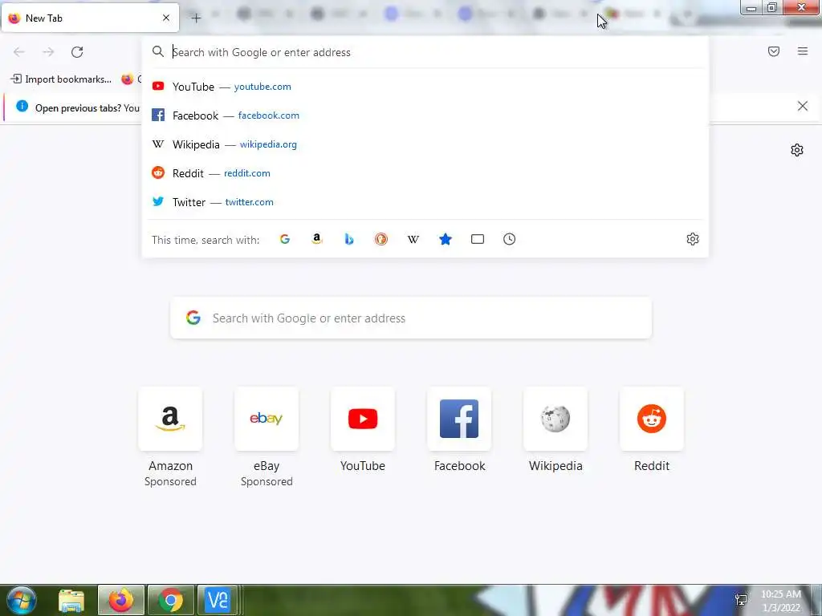Select Reddit suggestion in address dropdown
822x616 pixels.
(x=425, y=173)
